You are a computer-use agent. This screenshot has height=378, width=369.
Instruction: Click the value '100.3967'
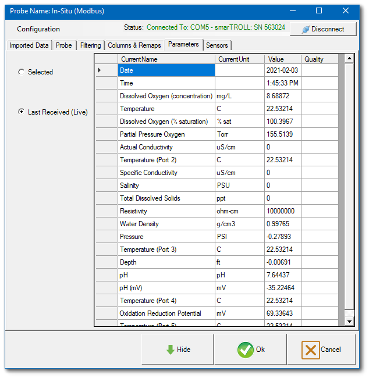coord(283,122)
